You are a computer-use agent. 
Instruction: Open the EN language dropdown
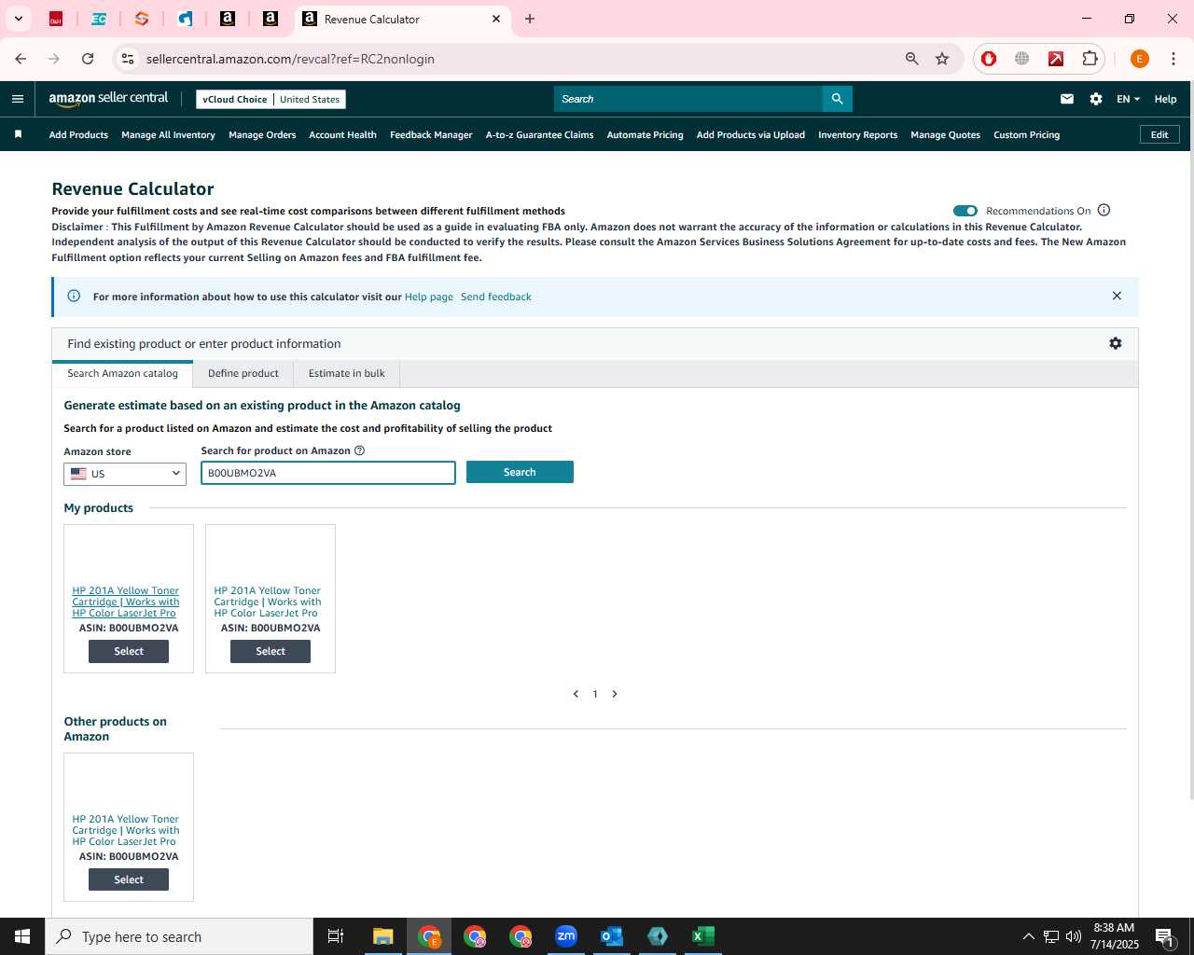coord(1128,99)
